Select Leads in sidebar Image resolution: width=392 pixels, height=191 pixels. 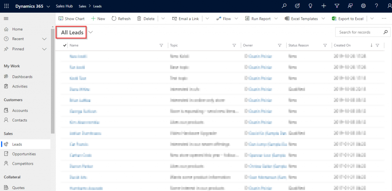tap(25, 144)
